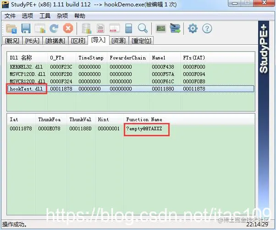Viewport: 276px width, 230px height.
Task: Open the 工具 menu
Action: click(x=45, y=16)
